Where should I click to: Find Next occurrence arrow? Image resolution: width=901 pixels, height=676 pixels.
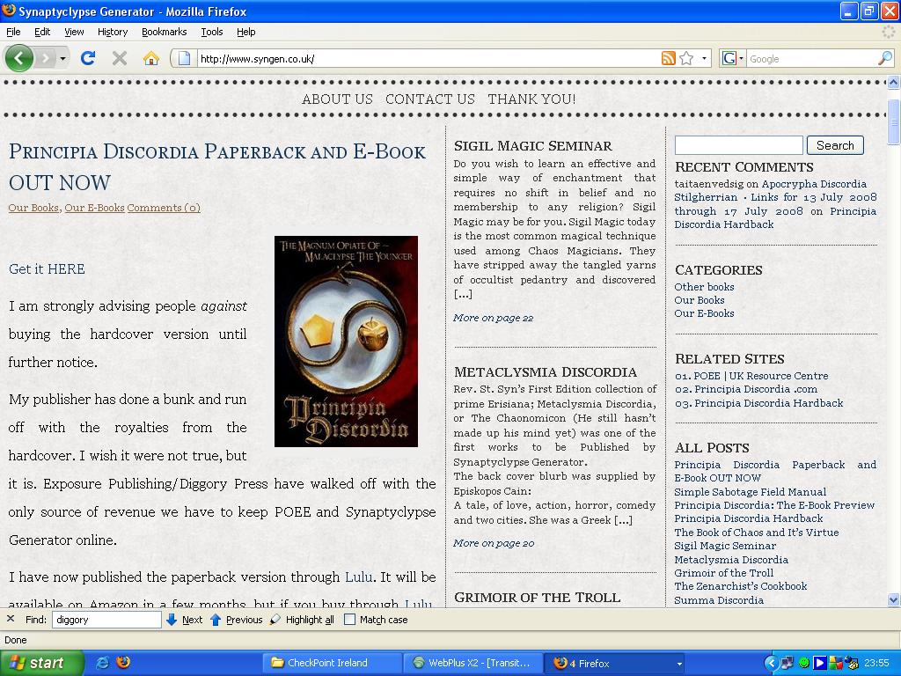point(185,620)
